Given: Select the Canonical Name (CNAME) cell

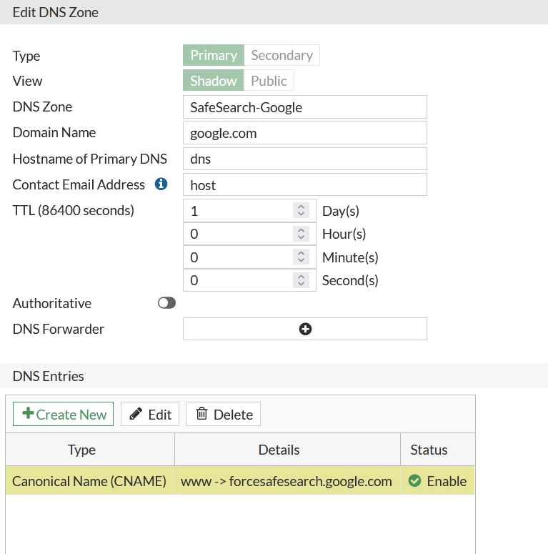Looking at the screenshot, I should [89, 481].
